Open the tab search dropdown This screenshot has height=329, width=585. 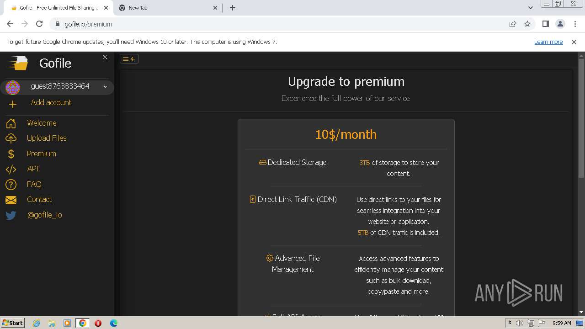click(x=530, y=8)
